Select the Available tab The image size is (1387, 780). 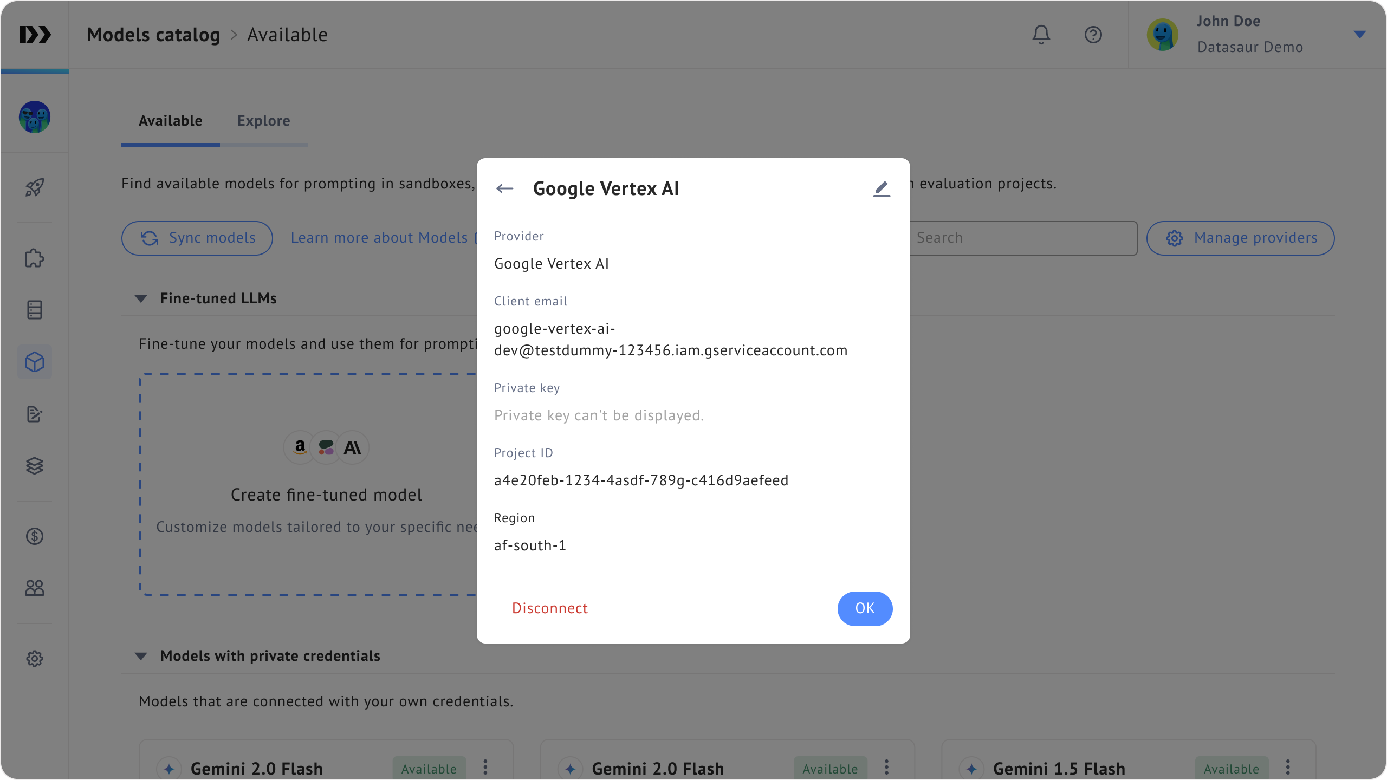point(170,121)
